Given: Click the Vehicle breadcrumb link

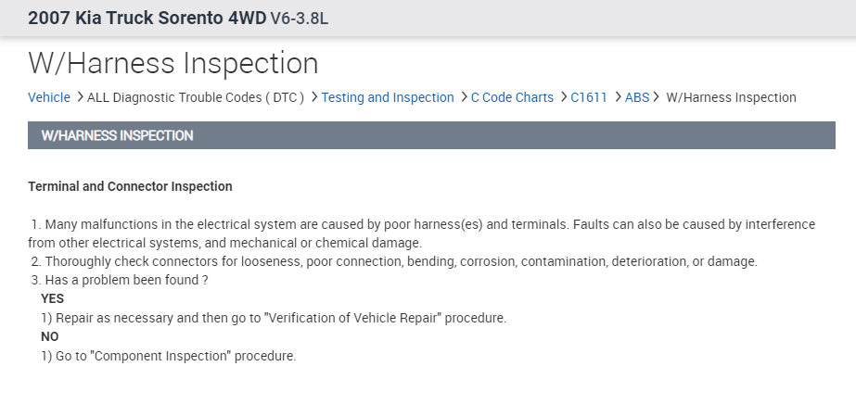Looking at the screenshot, I should 49,97.
